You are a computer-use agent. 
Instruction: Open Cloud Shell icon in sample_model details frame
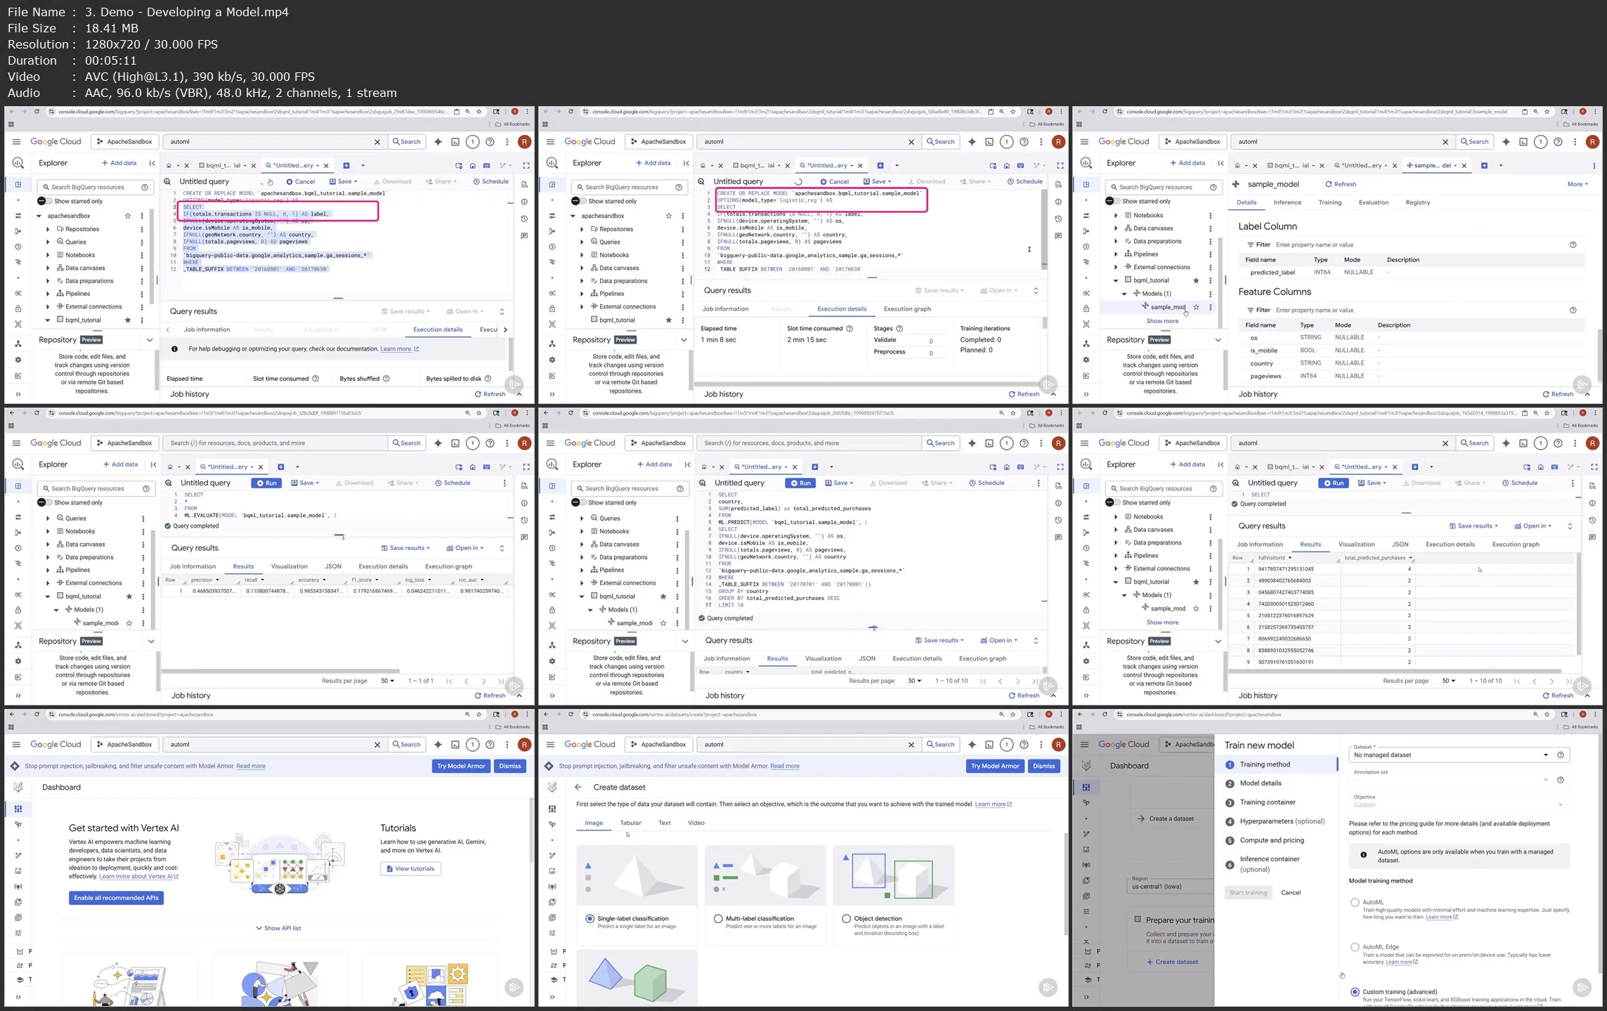click(1523, 142)
